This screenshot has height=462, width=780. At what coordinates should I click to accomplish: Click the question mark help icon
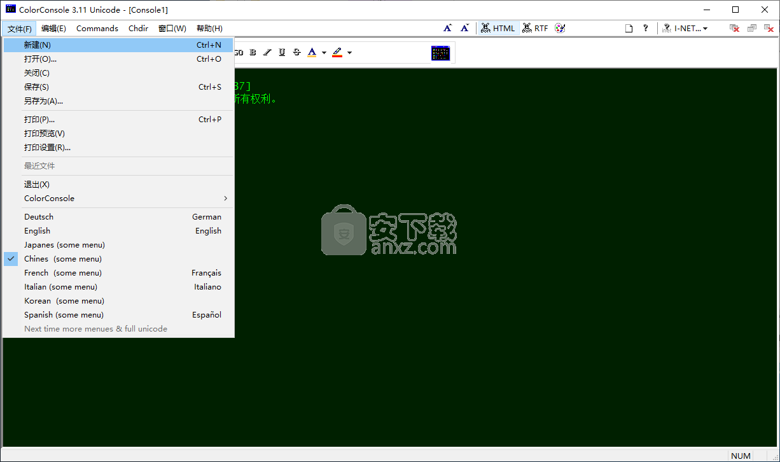(x=646, y=28)
